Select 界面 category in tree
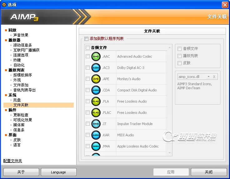Viewport: 230px width, 179px height. click(12, 135)
